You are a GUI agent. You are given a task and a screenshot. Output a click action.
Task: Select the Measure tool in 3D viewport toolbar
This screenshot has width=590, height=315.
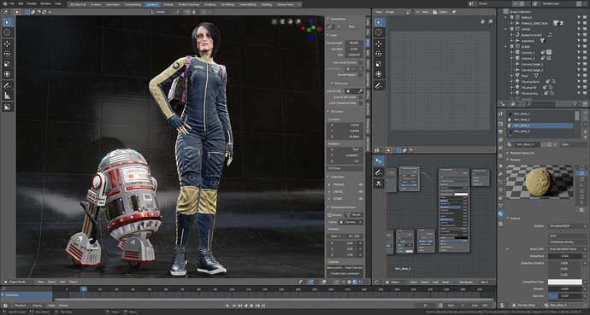click(x=7, y=96)
